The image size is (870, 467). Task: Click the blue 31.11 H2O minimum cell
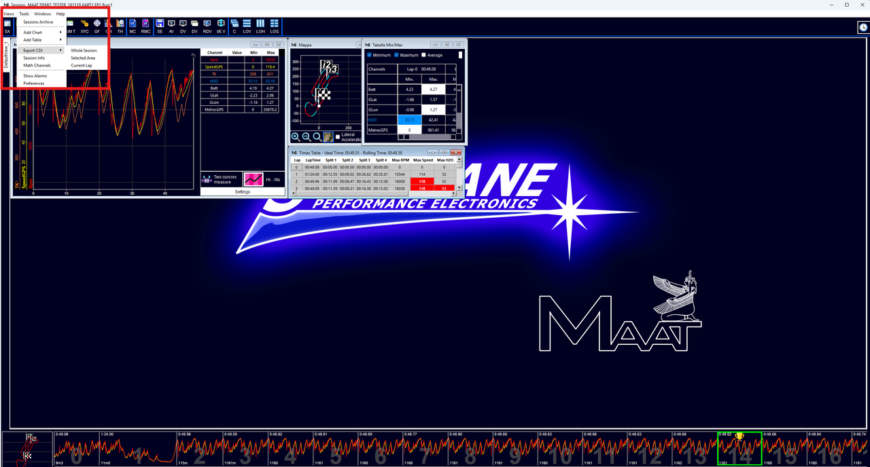409,120
